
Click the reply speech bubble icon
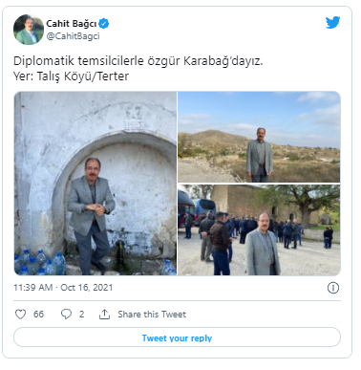pyautogui.click(x=66, y=315)
